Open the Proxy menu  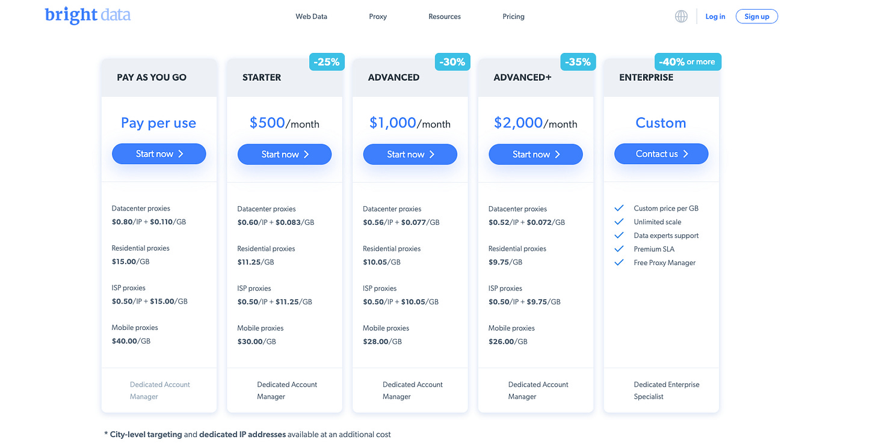click(378, 16)
